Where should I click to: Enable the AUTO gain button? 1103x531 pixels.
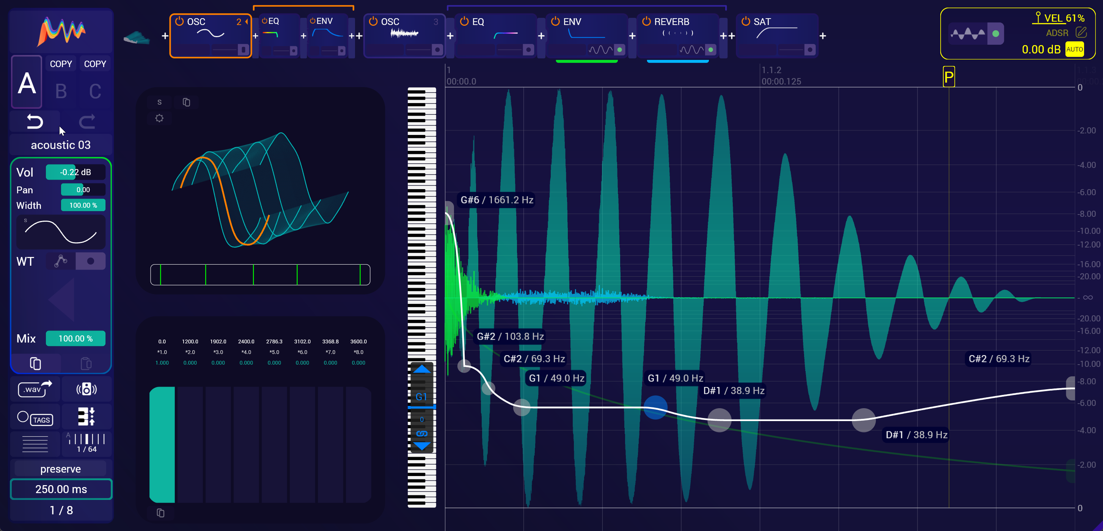pos(1075,49)
